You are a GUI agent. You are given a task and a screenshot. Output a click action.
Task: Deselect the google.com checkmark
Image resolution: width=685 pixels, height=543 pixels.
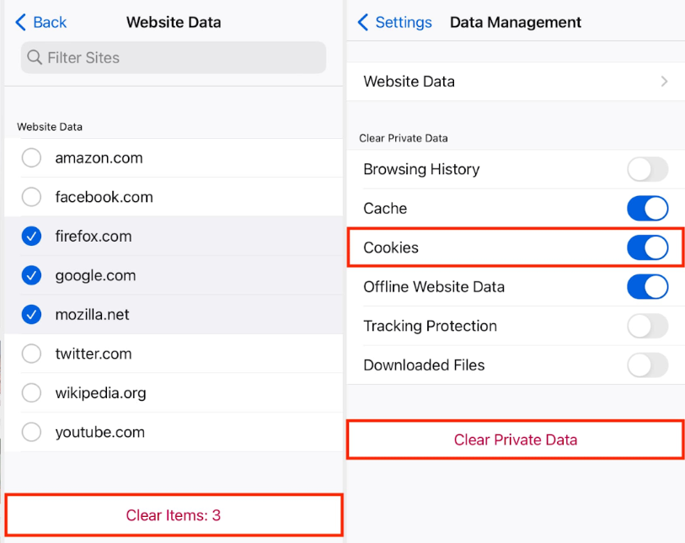tap(31, 275)
